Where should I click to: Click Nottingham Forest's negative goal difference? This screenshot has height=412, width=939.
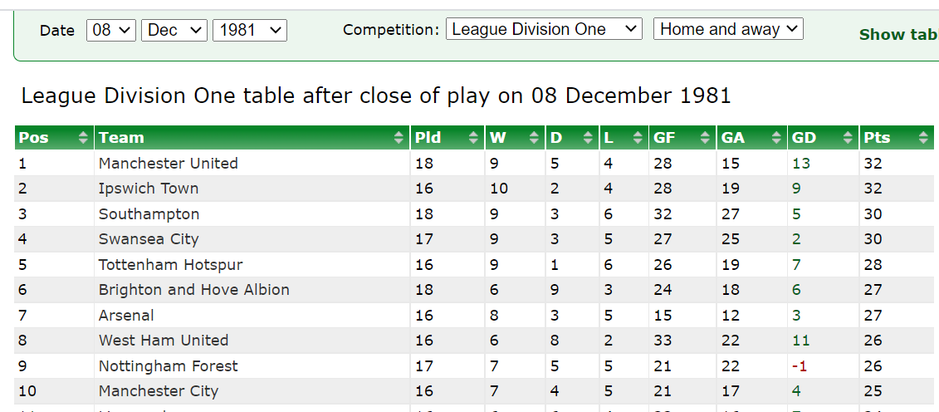click(x=800, y=365)
